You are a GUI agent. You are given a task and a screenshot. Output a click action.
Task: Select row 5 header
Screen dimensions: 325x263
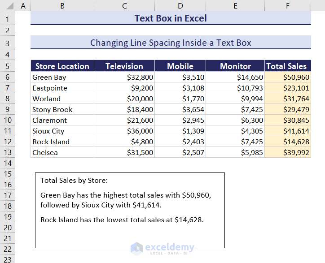pos(8,66)
